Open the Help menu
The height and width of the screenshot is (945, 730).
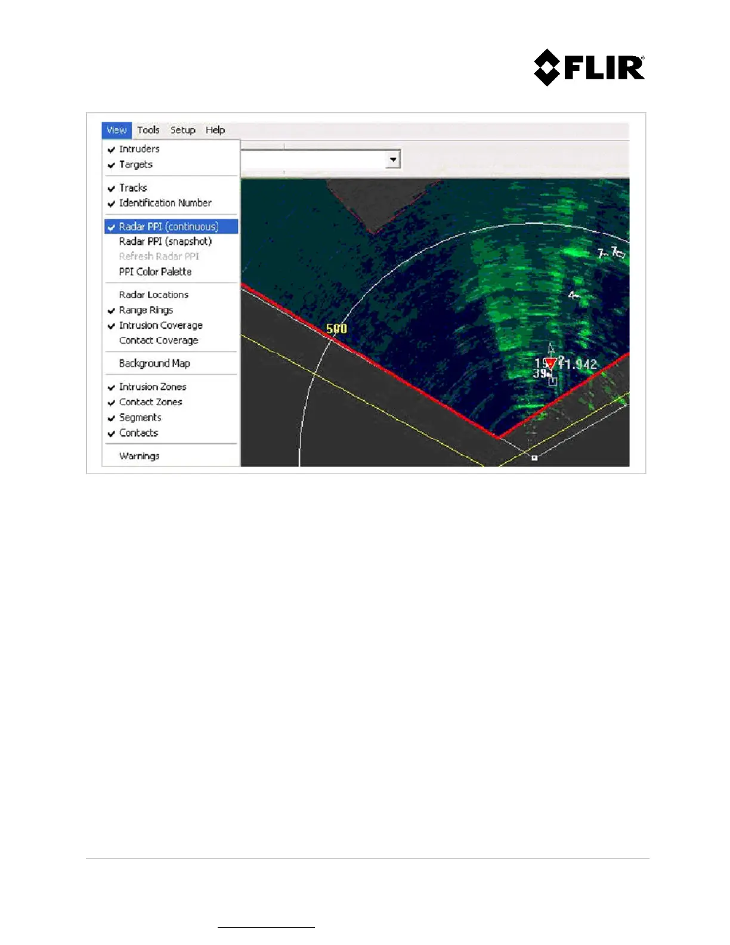coord(215,130)
